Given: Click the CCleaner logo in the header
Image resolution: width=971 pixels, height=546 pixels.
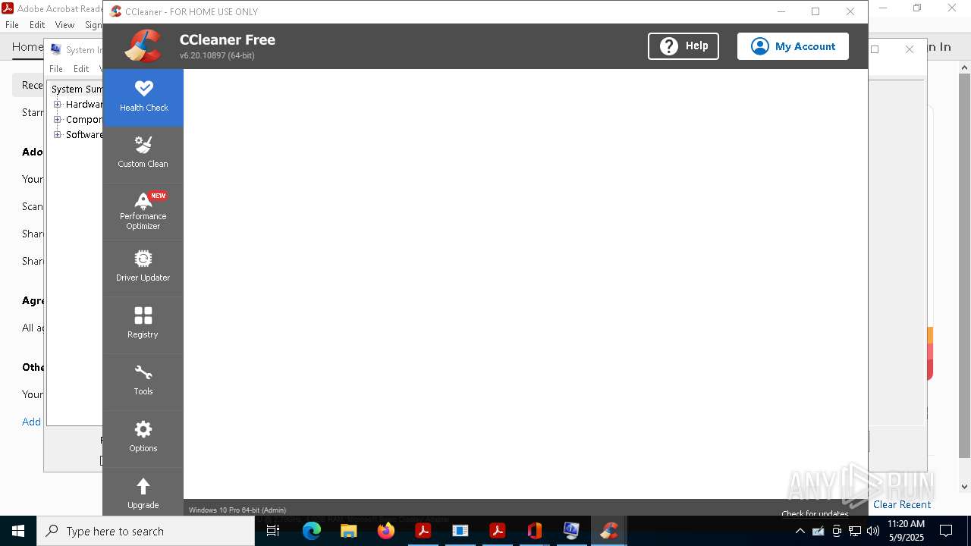Looking at the screenshot, I should (x=143, y=46).
